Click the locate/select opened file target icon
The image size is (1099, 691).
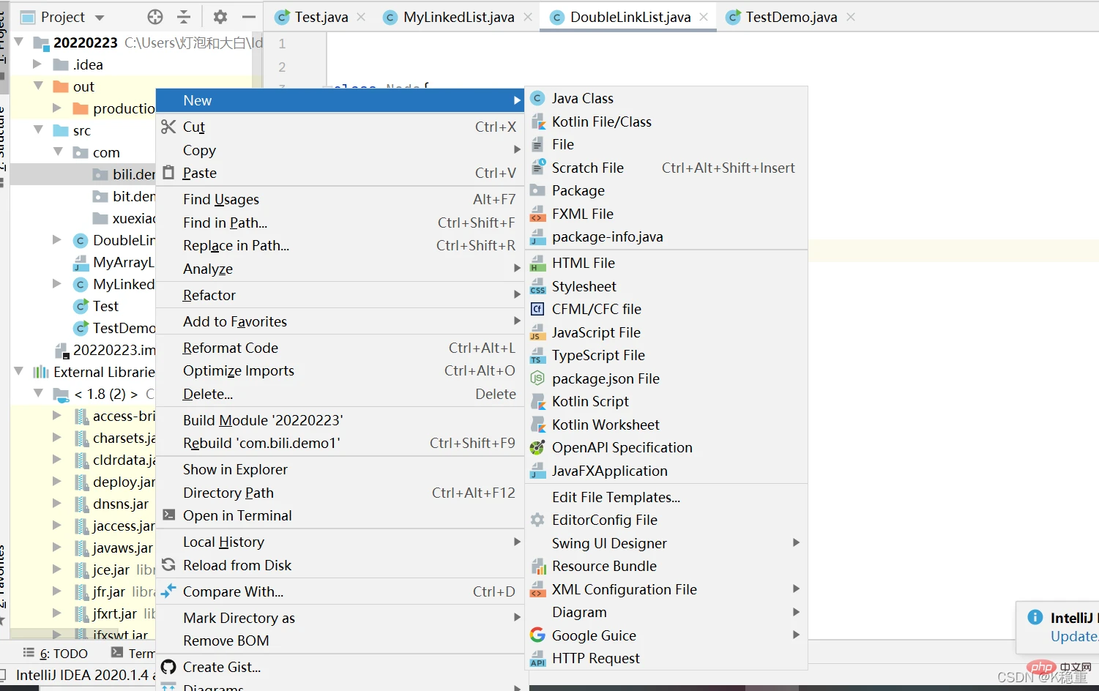tap(155, 17)
